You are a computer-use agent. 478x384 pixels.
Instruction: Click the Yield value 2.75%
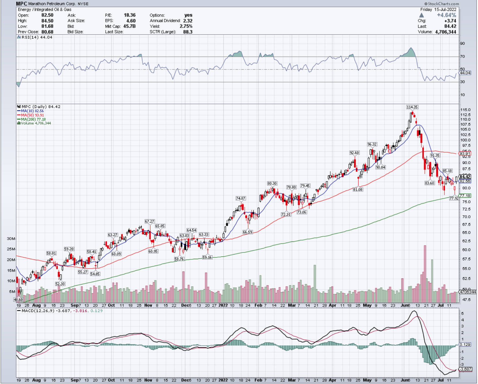186,26
